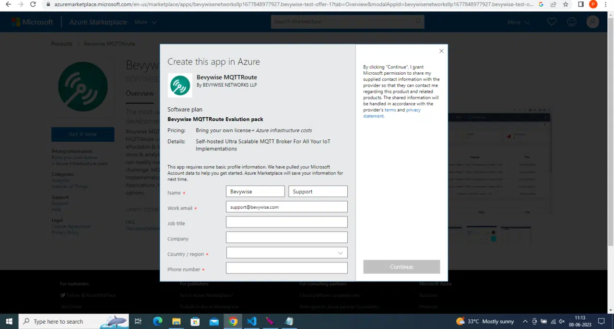Open the notification center icon

[x=602, y=321]
